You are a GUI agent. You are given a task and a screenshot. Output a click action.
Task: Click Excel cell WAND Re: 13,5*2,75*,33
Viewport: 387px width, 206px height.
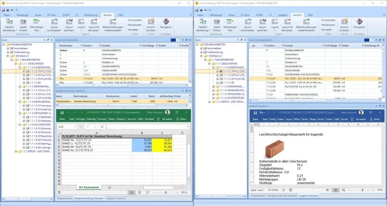(x=96, y=140)
